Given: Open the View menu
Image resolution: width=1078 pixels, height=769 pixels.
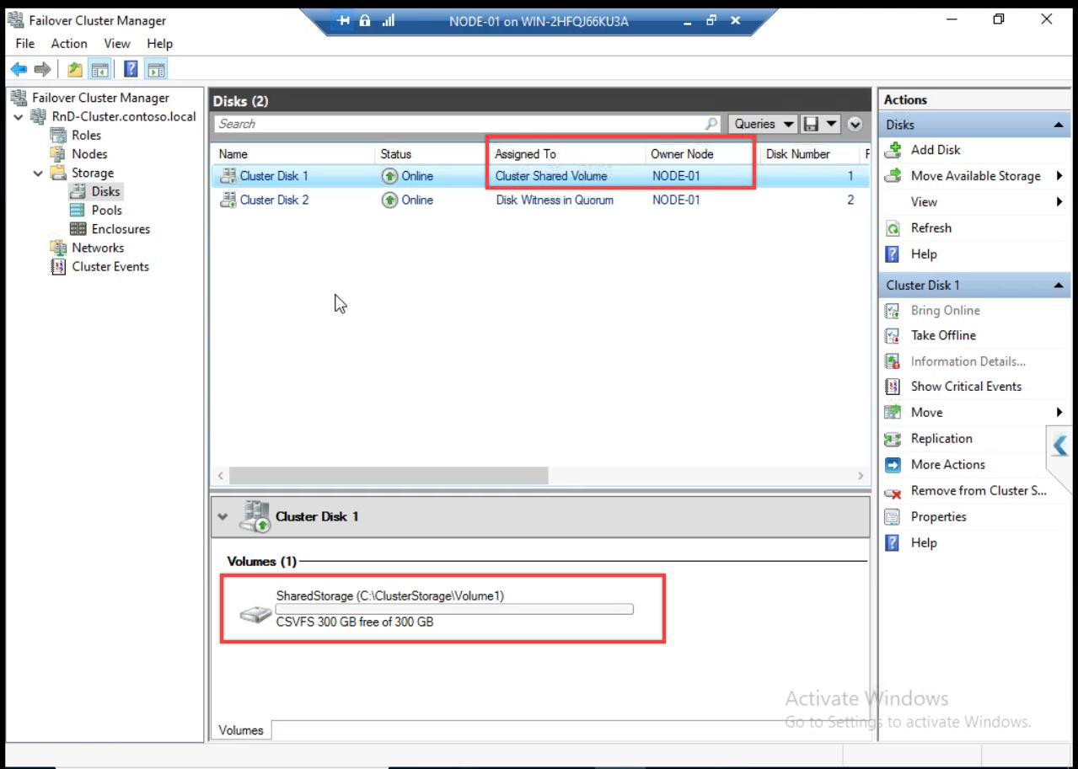Looking at the screenshot, I should point(117,44).
